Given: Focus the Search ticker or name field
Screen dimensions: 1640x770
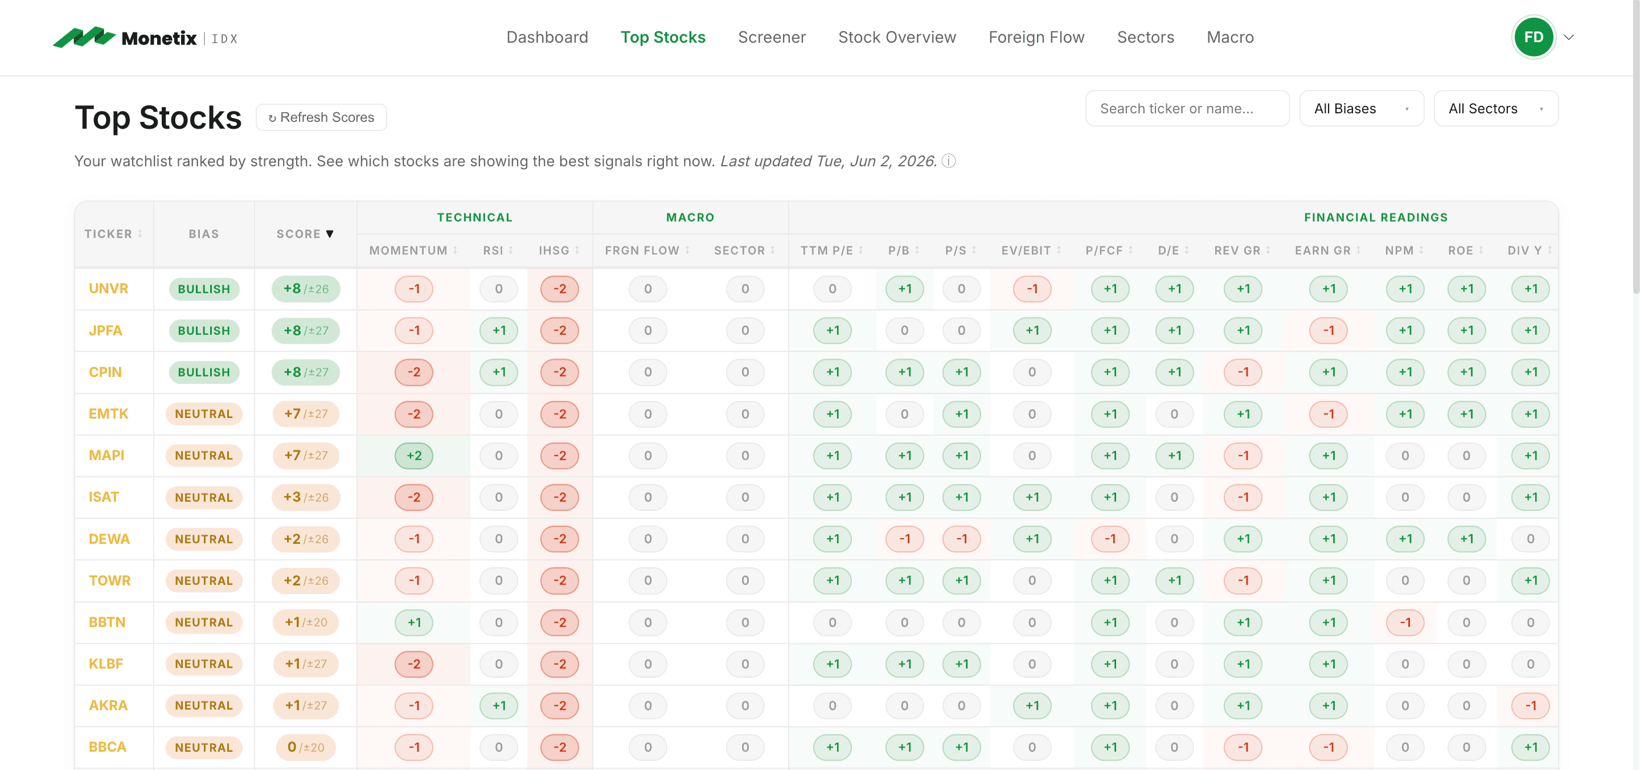Looking at the screenshot, I should (1187, 108).
